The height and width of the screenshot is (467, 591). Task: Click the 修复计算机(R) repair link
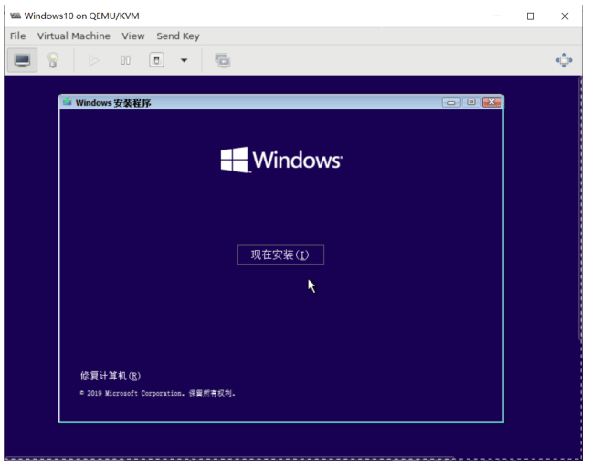pyautogui.click(x=110, y=376)
